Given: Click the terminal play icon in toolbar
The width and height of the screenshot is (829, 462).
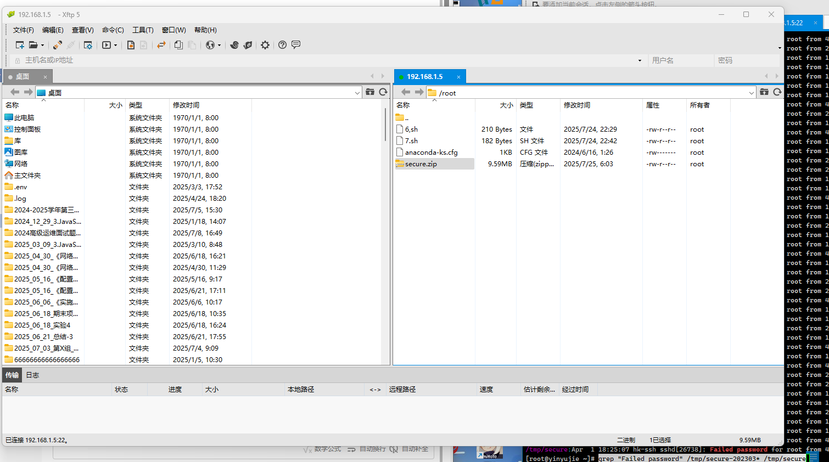Looking at the screenshot, I should pyautogui.click(x=107, y=45).
